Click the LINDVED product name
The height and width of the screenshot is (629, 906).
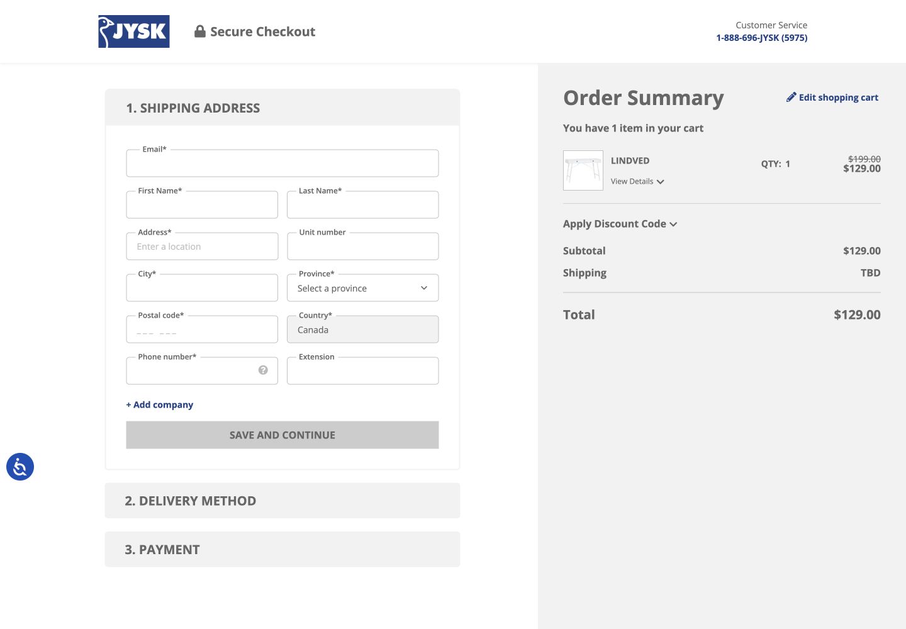coord(630,161)
